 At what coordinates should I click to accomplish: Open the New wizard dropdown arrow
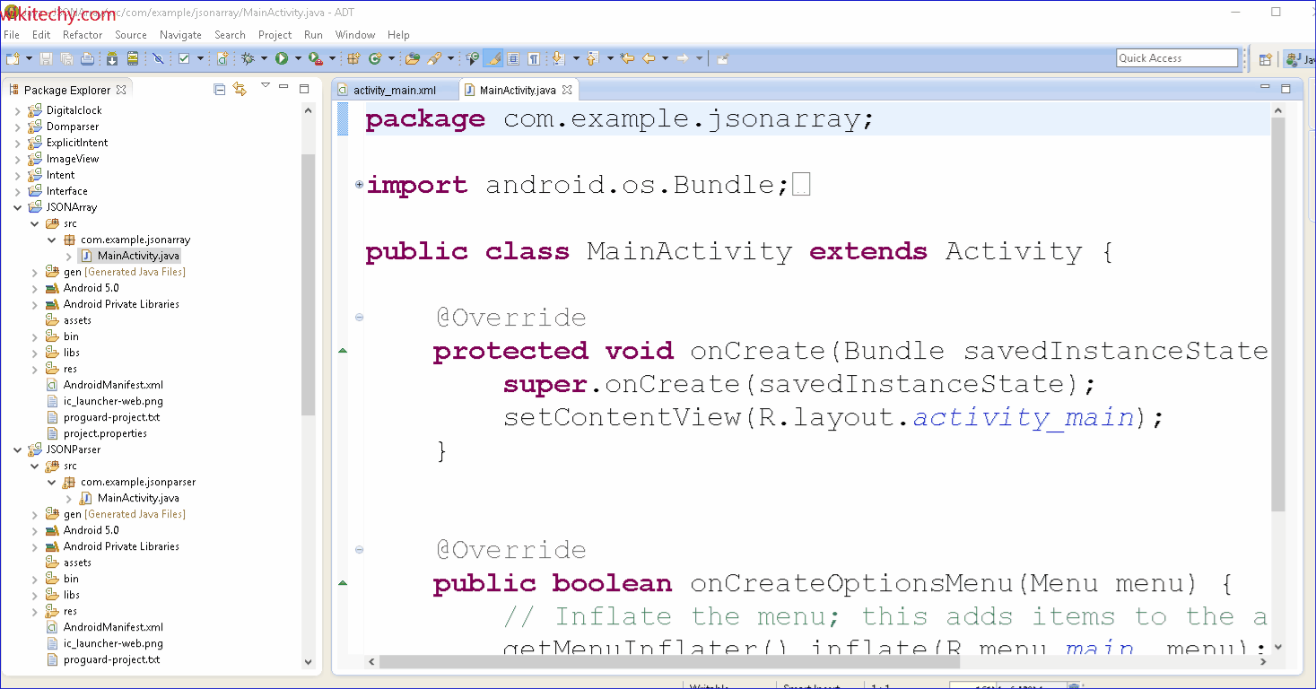click(29, 58)
